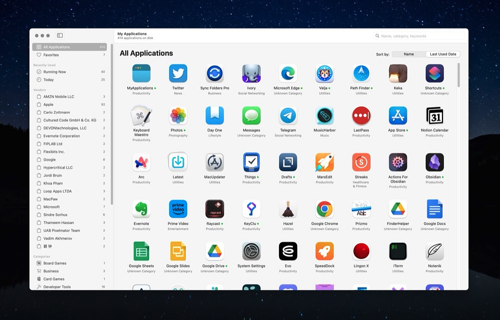
Task: Select the Telegram app icon
Action: pyautogui.click(x=288, y=116)
